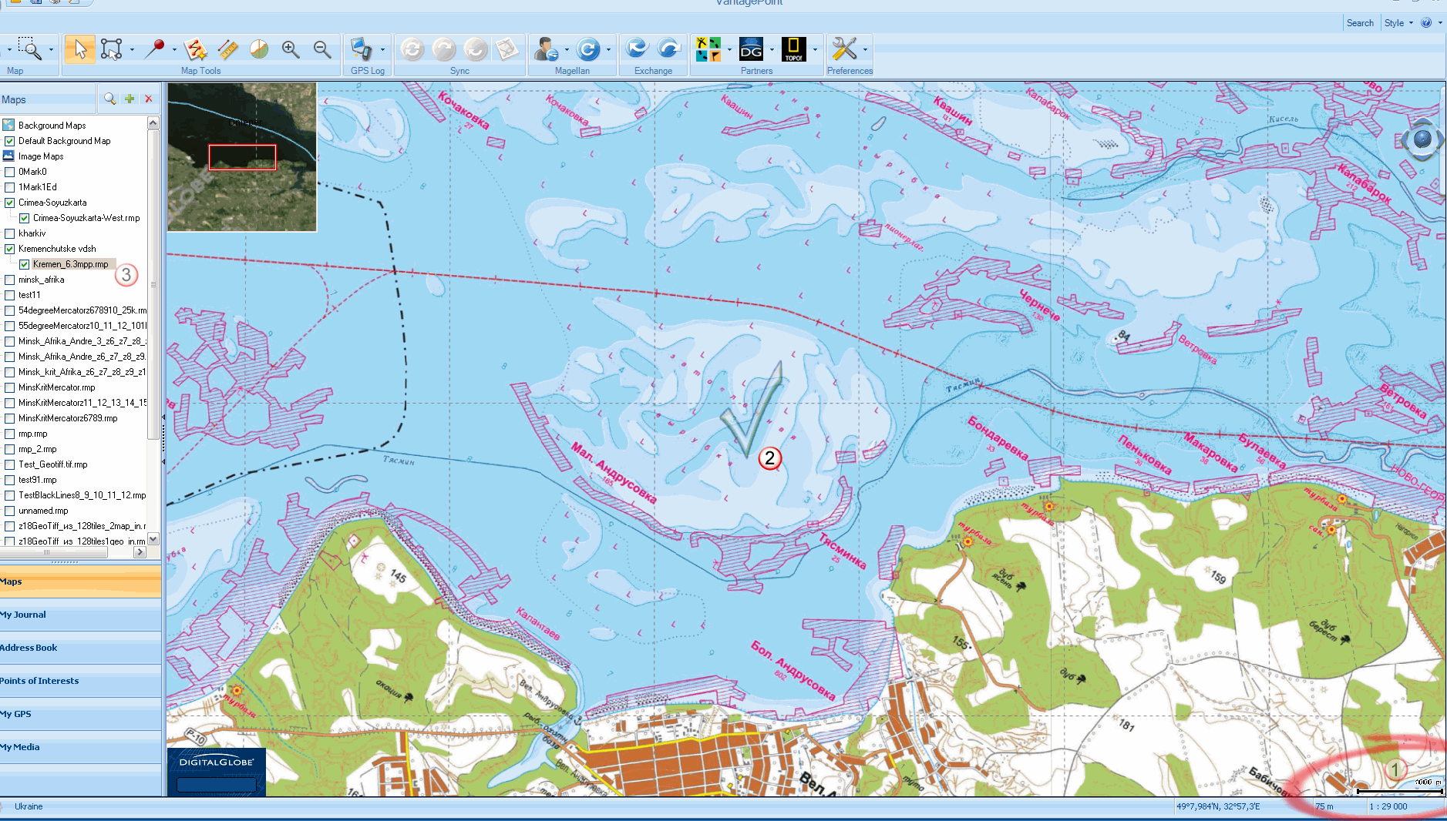This screenshot has height=821, width=1447.
Task: Select the arrow pointer tool
Action: click(x=79, y=50)
